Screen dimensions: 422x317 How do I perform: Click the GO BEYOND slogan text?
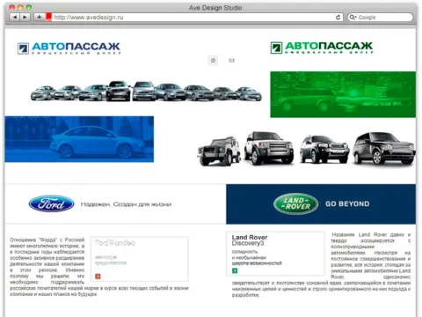(x=347, y=203)
